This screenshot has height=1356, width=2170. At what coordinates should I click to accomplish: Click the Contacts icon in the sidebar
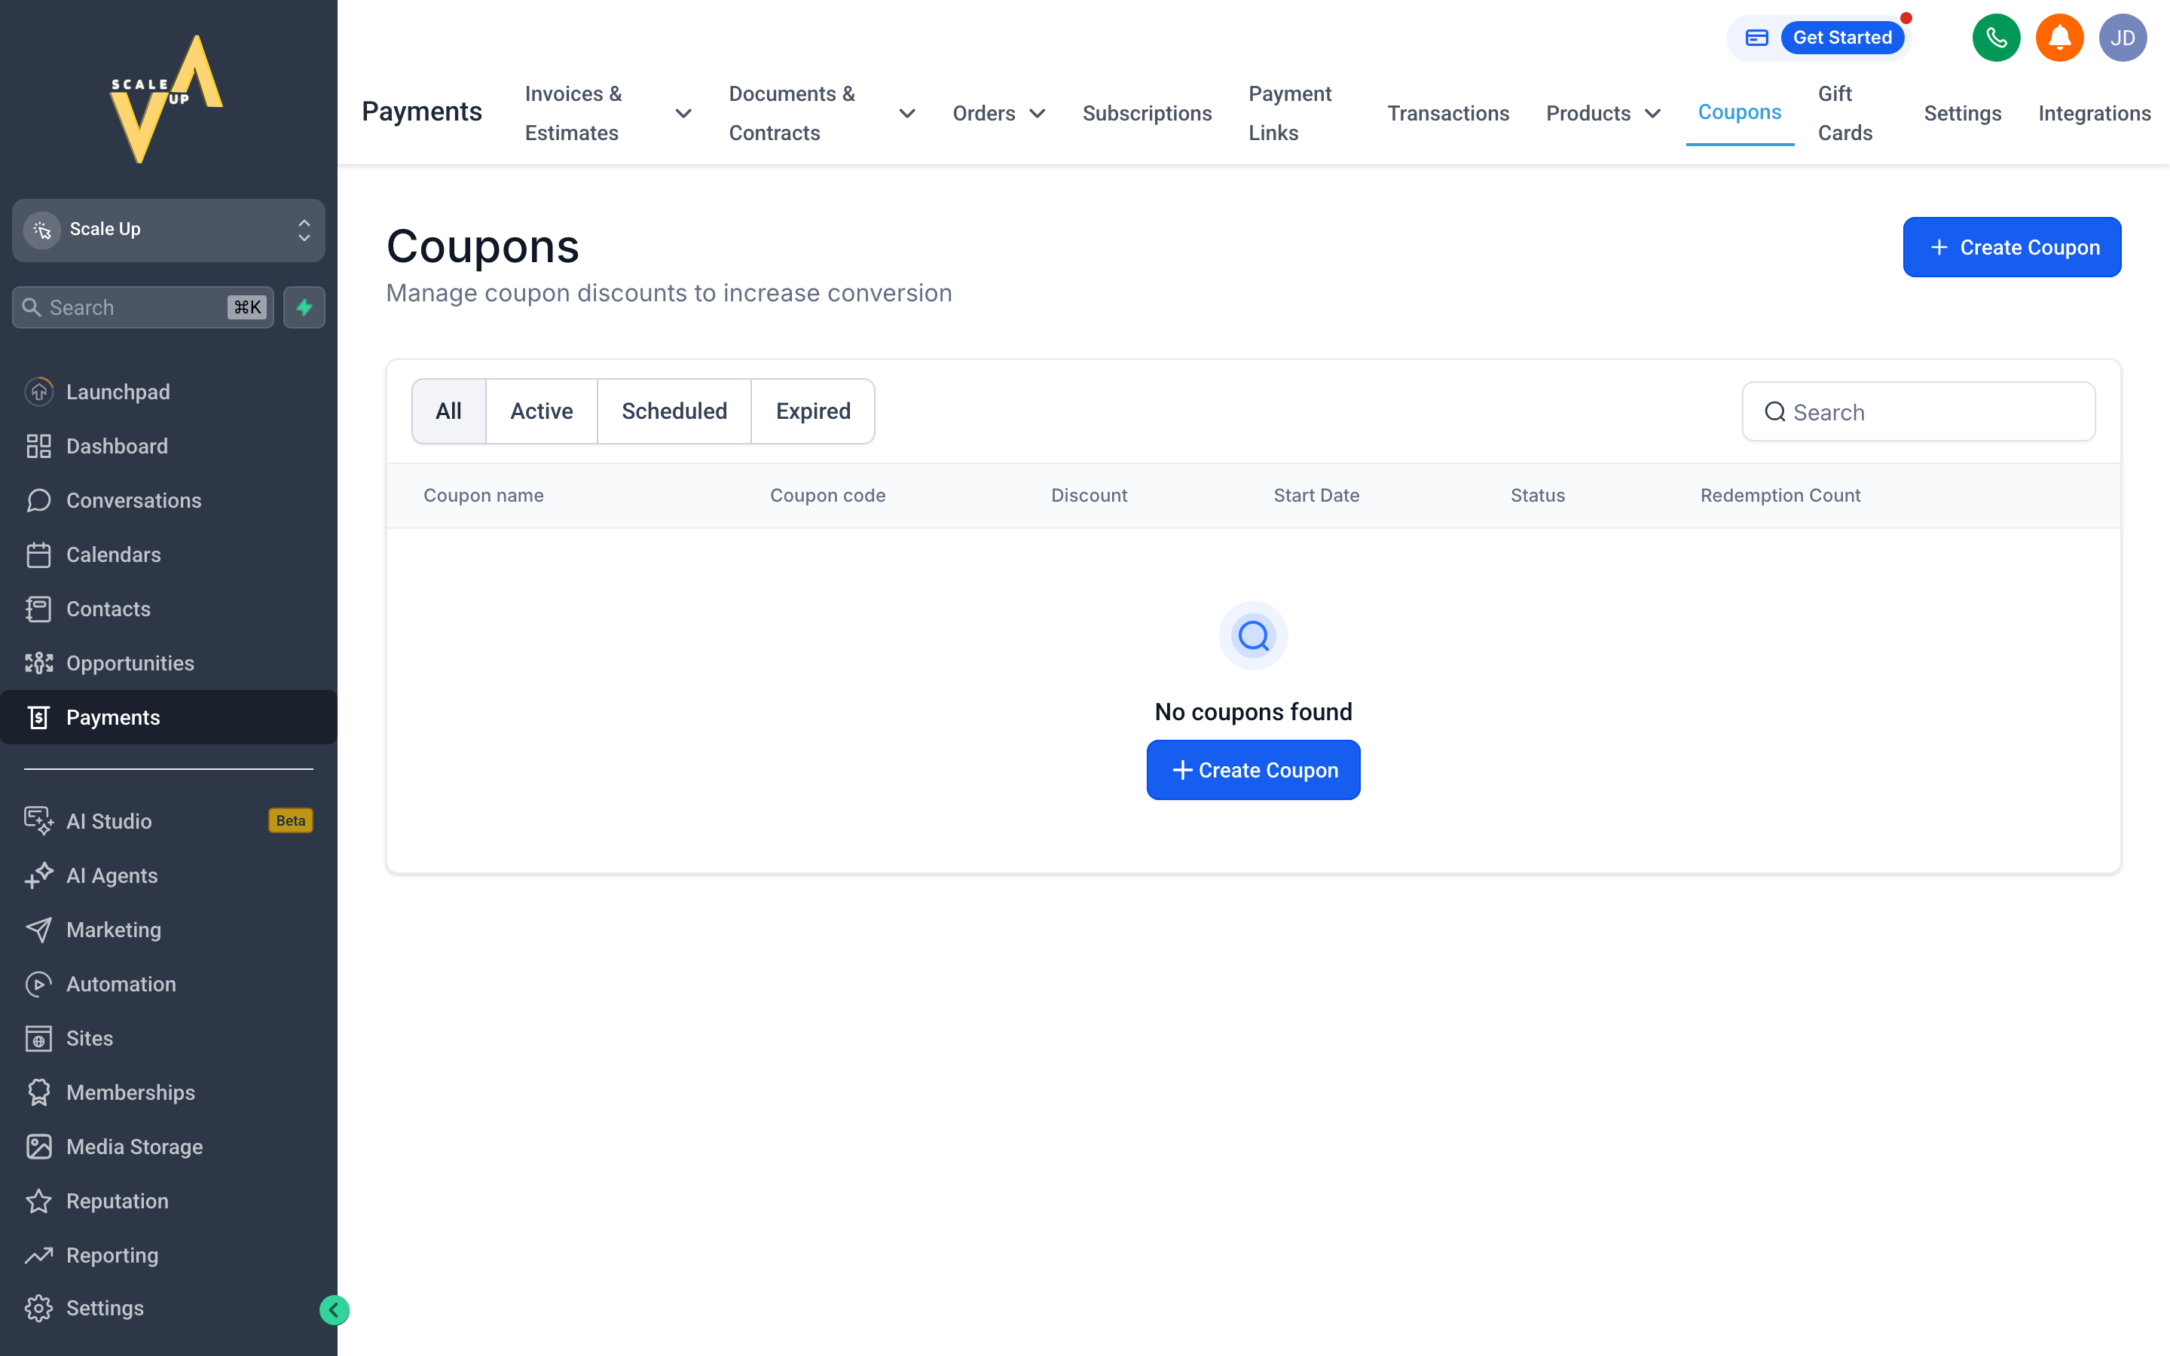38,609
